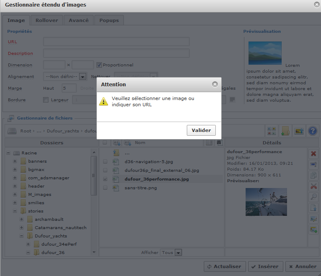
Task: Click the new folder icon
Action: (x=285, y=131)
